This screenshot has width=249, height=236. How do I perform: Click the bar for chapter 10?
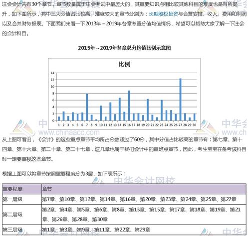[101, 113]
